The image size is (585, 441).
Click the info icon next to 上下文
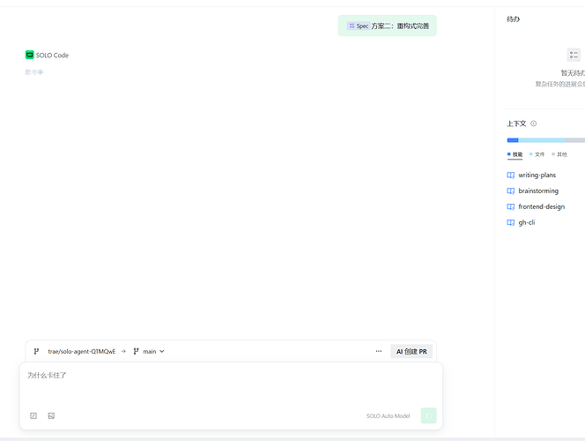[534, 123]
